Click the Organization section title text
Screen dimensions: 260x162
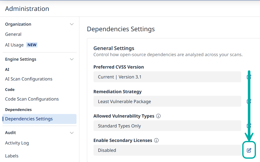[x=18, y=24]
